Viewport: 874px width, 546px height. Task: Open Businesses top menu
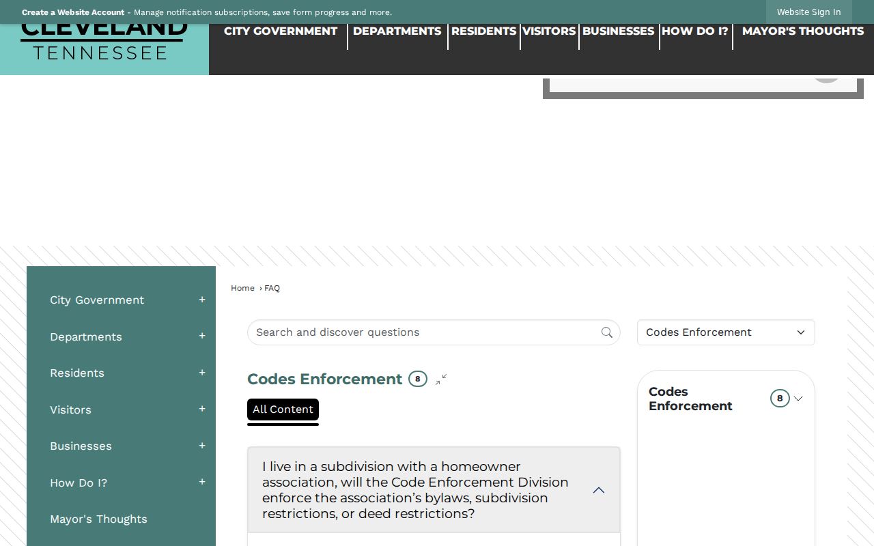click(618, 31)
